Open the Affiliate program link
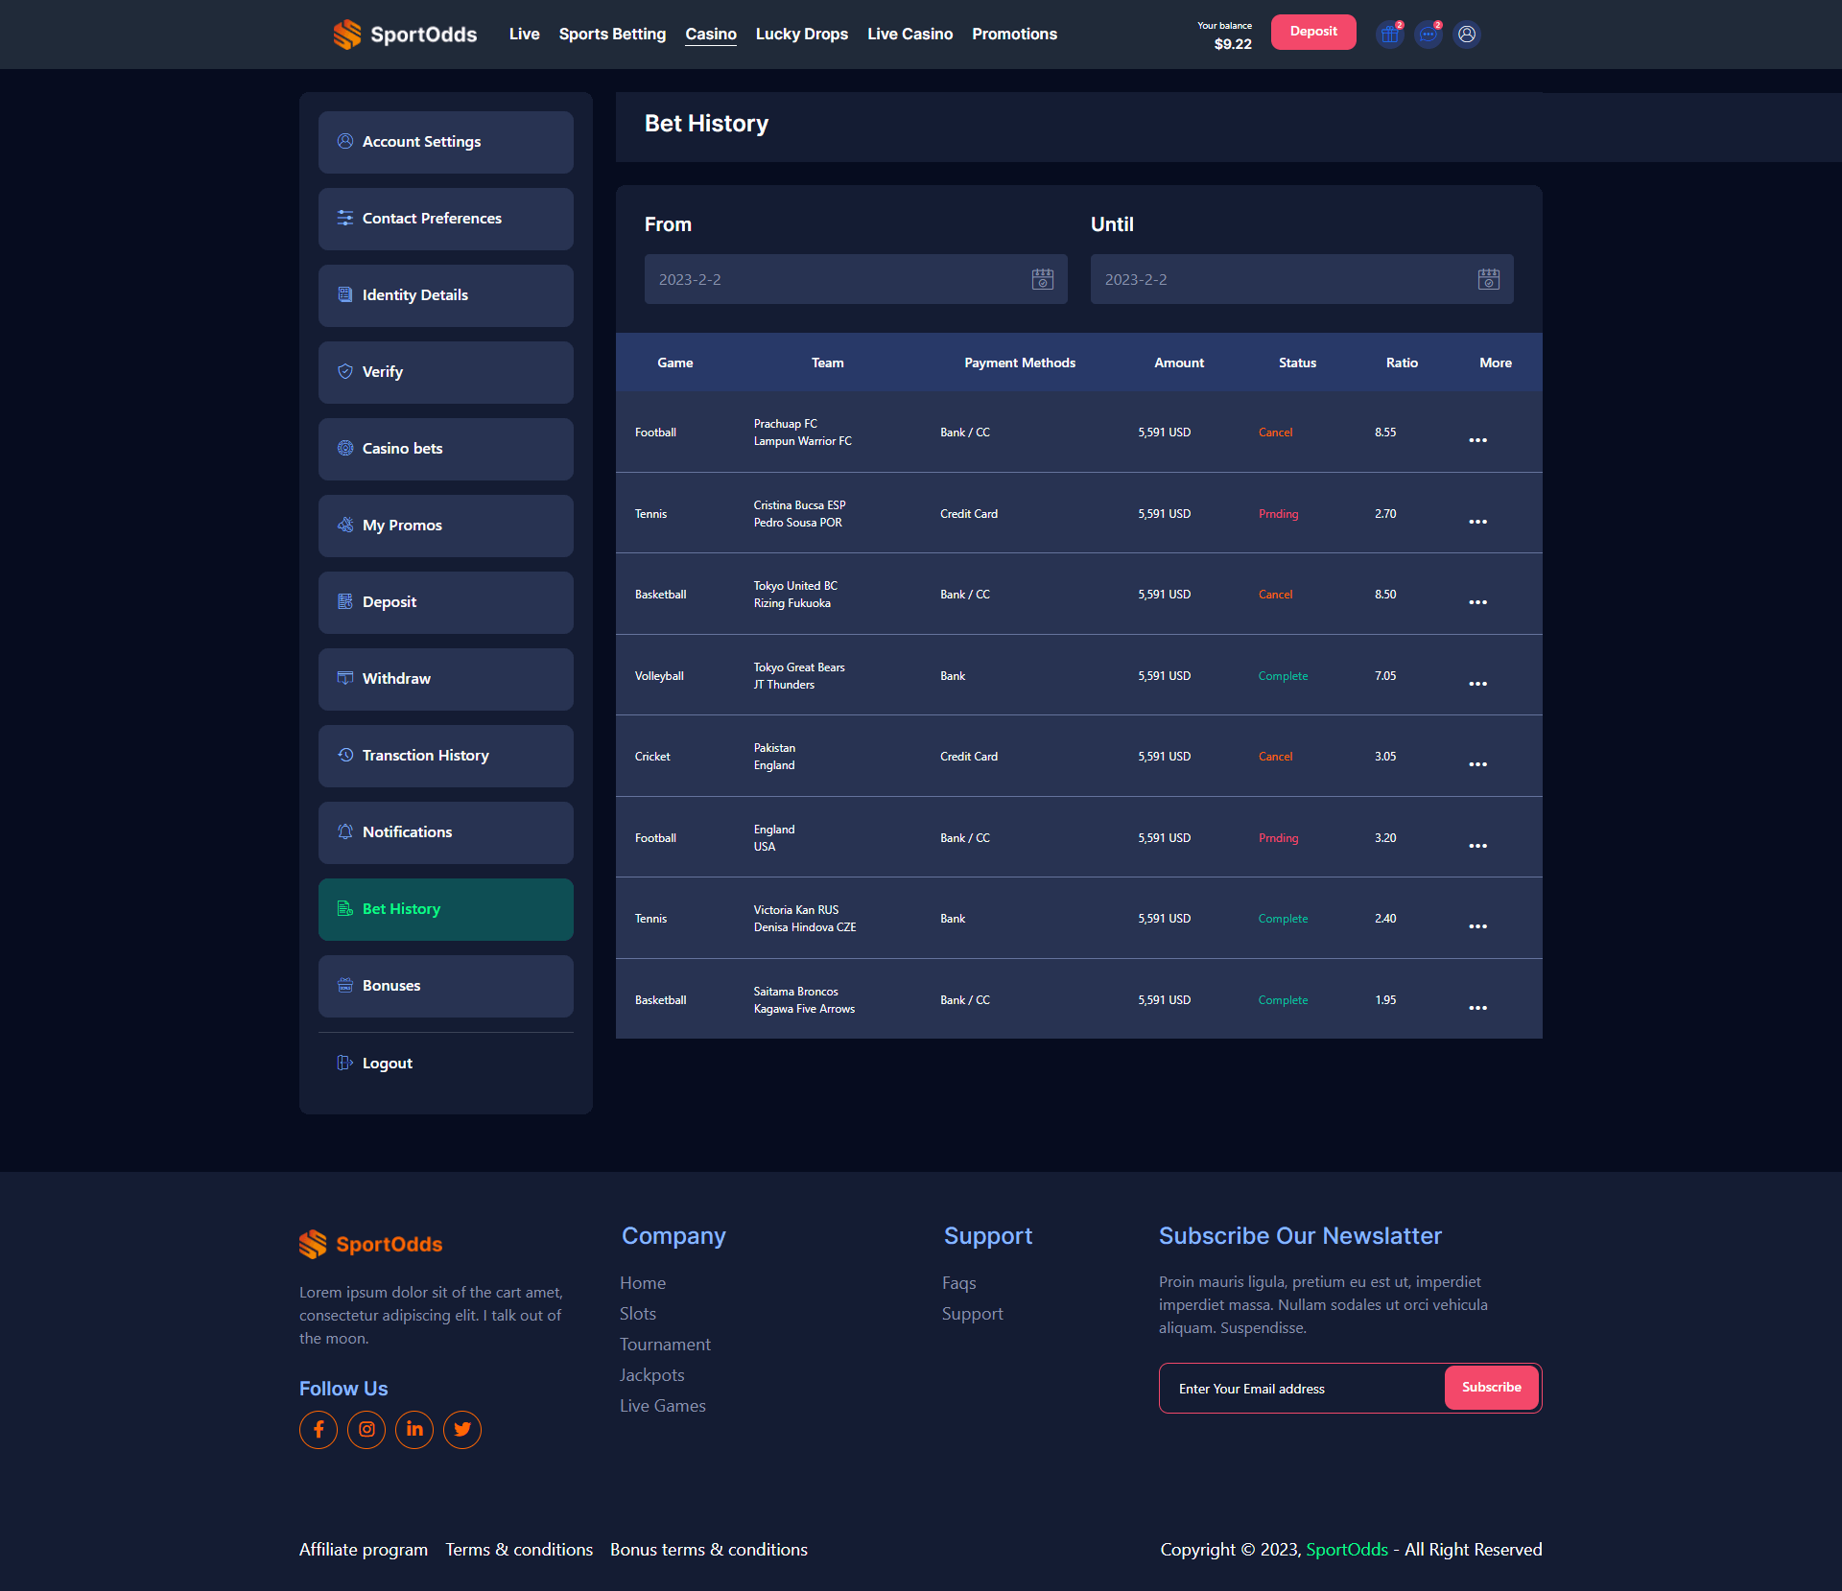This screenshot has width=1842, height=1591. pos(364,1550)
